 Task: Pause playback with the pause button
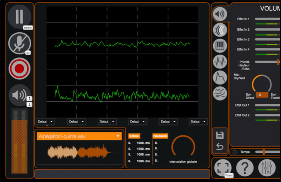(x=19, y=17)
